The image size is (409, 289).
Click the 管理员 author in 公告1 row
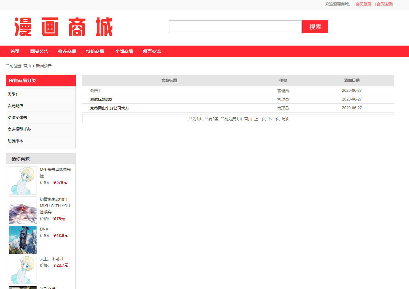(x=283, y=91)
